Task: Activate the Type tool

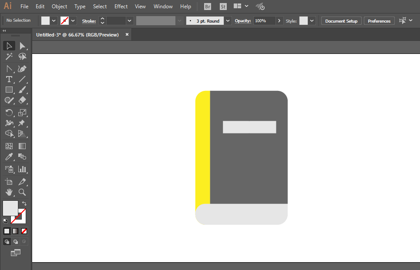Action: [9, 80]
